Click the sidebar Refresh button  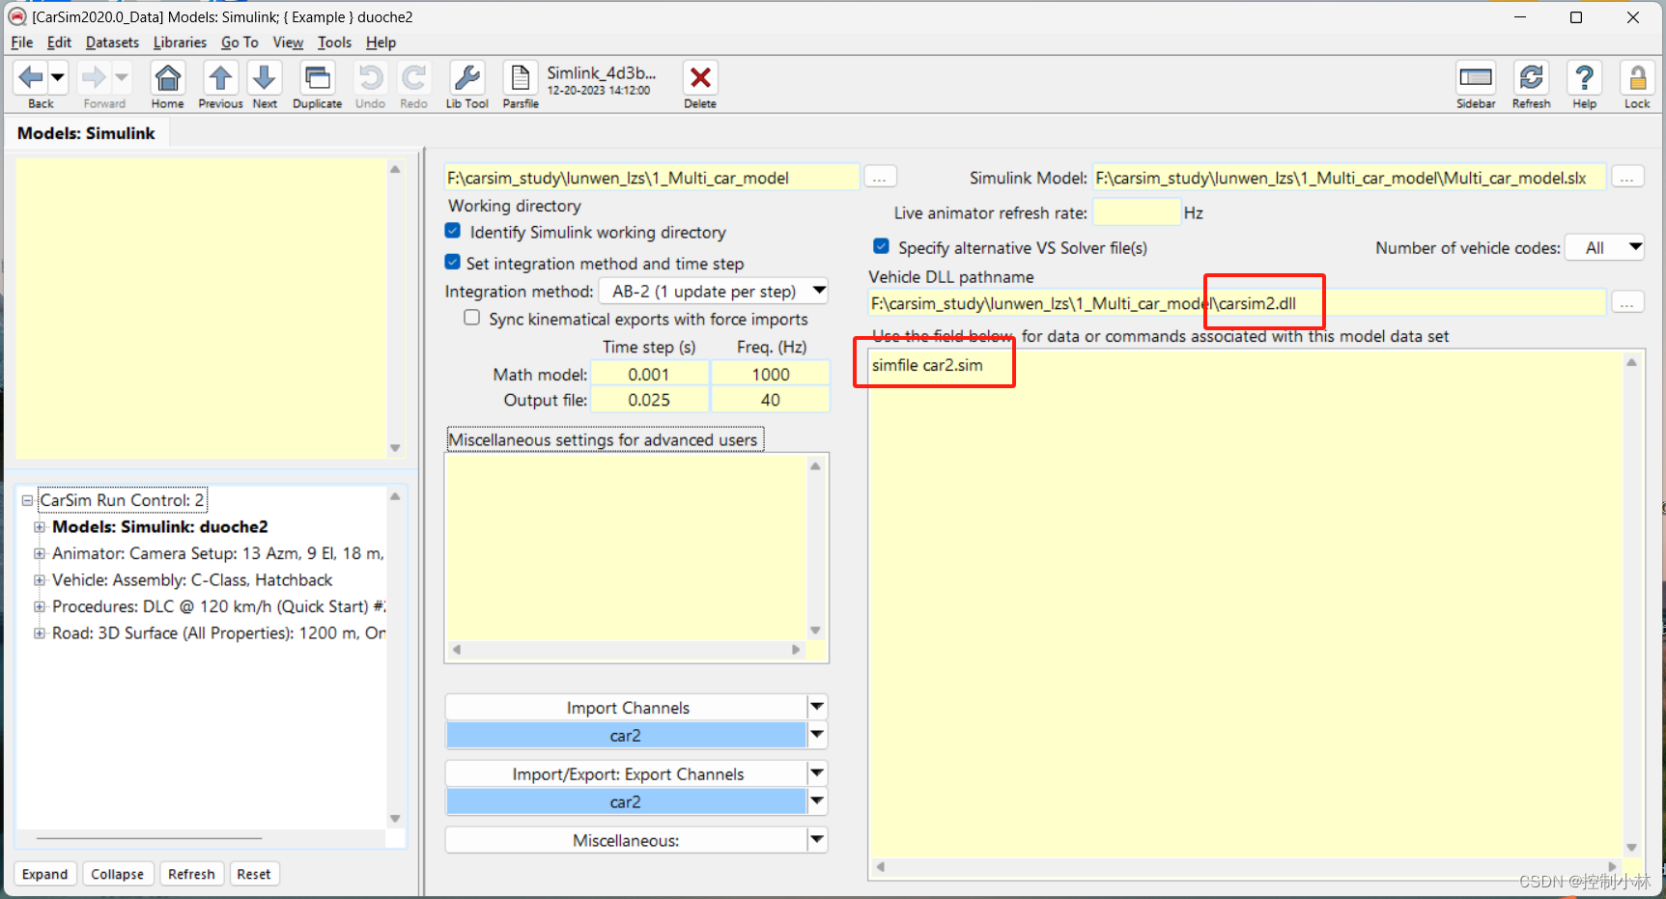tap(191, 874)
